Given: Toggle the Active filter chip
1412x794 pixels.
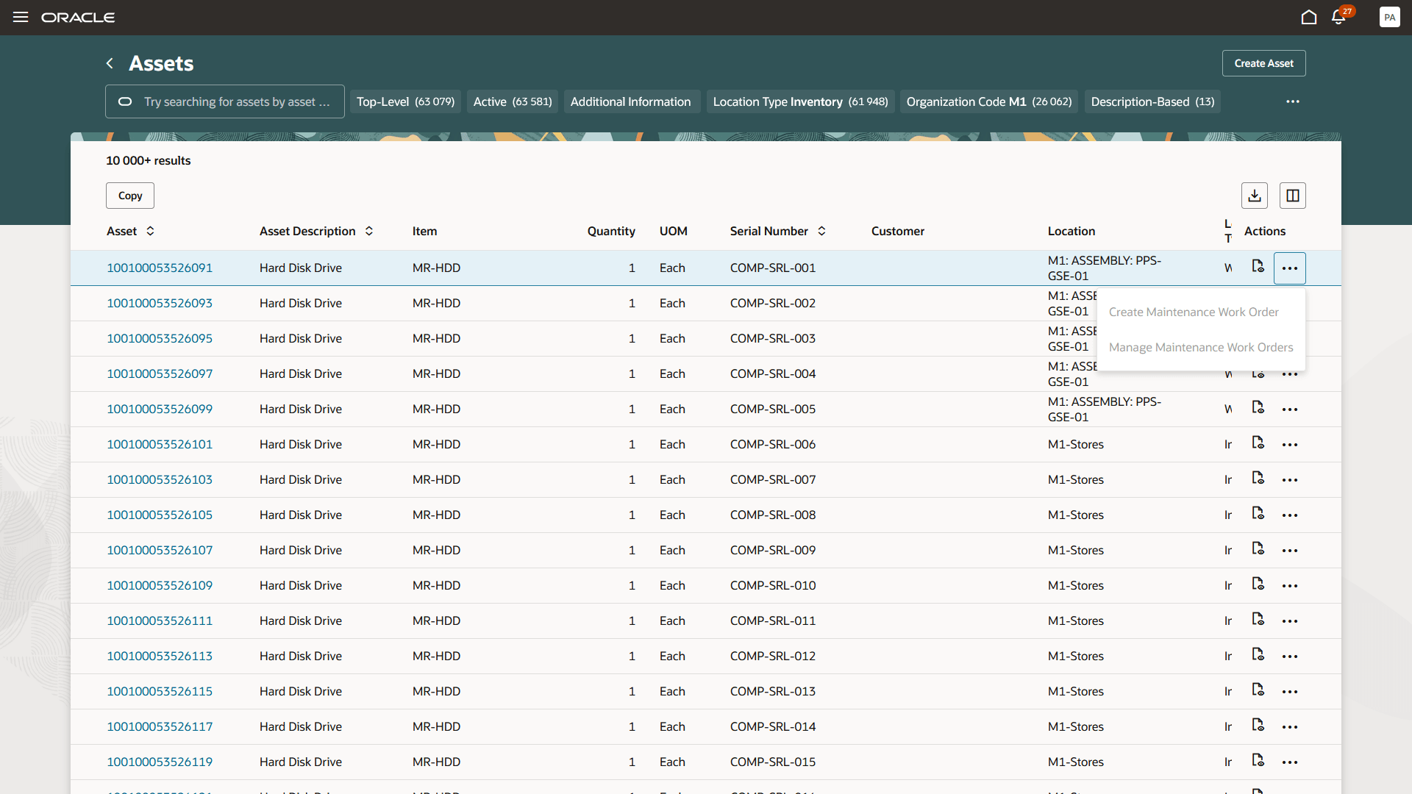Looking at the screenshot, I should pyautogui.click(x=513, y=101).
